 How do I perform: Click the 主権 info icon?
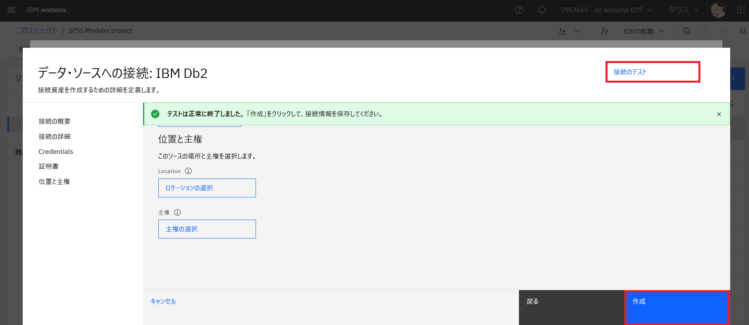178,213
